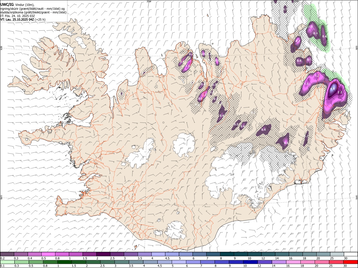Pick the 2 green swatch in lower legend
Image resolution: width=358 pixels, height=268 pixels.
pyautogui.click(x=93, y=262)
